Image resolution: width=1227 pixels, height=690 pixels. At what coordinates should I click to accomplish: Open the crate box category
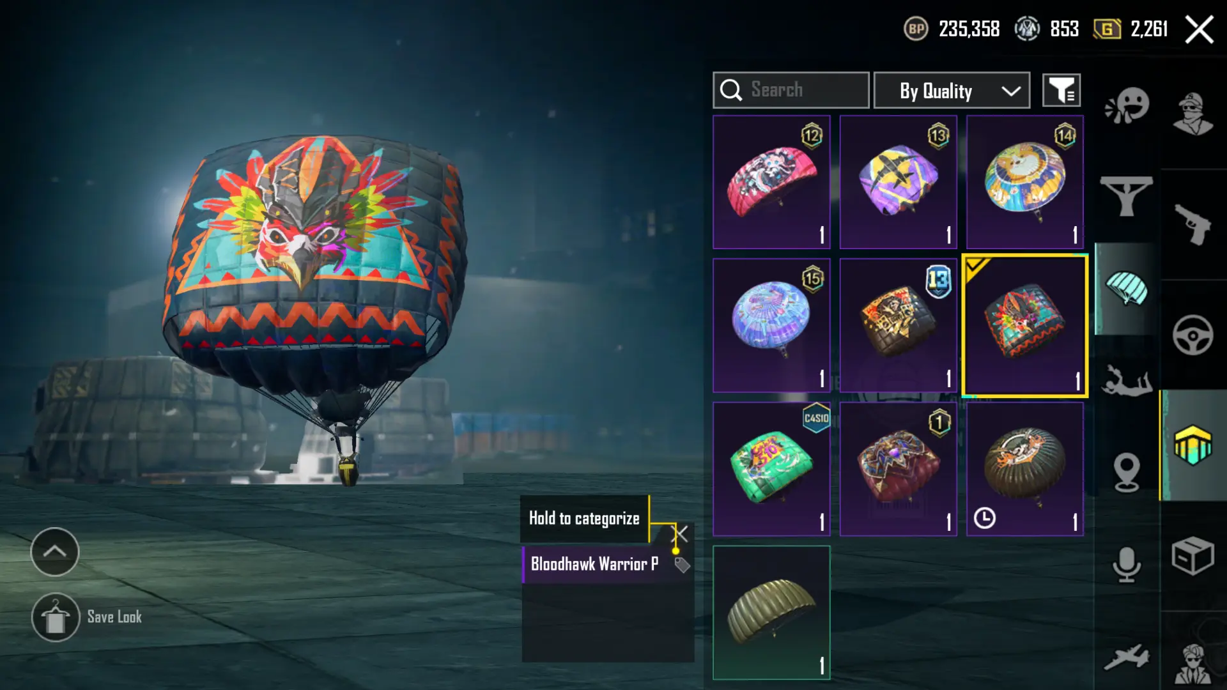tap(1192, 556)
